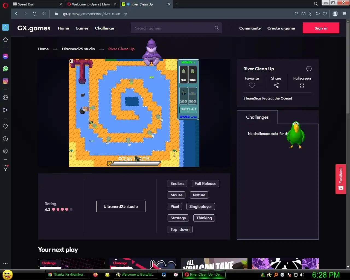Open first Challenge thumbnail under Your next play

72,264
